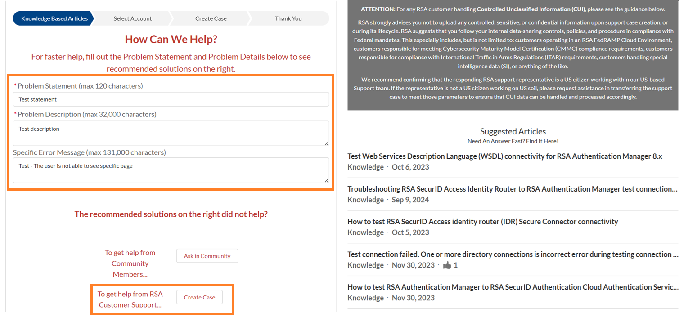Click the Specific Error Message (max 131,000 characters) label
This screenshot has width=684, height=317.
pyautogui.click(x=90, y=152)
